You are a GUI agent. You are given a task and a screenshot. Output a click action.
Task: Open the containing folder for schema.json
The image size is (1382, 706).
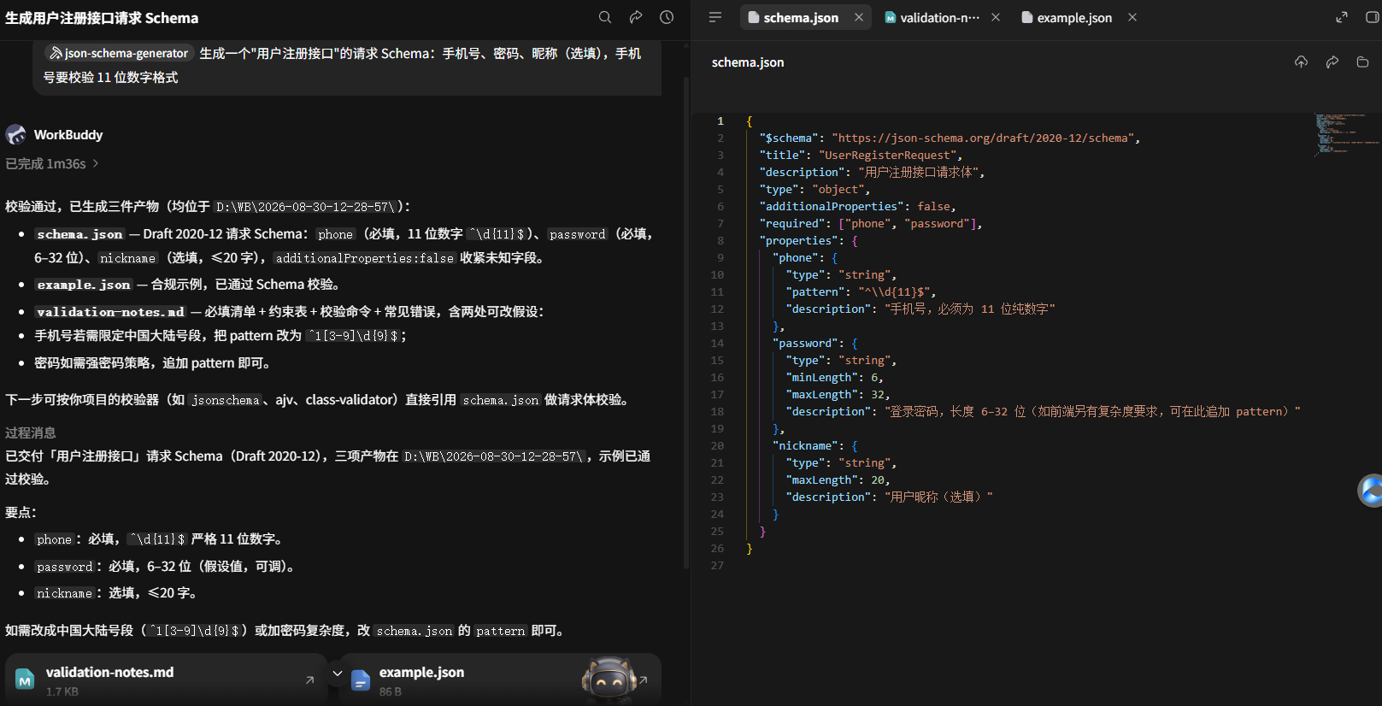tap(1362, 62)
